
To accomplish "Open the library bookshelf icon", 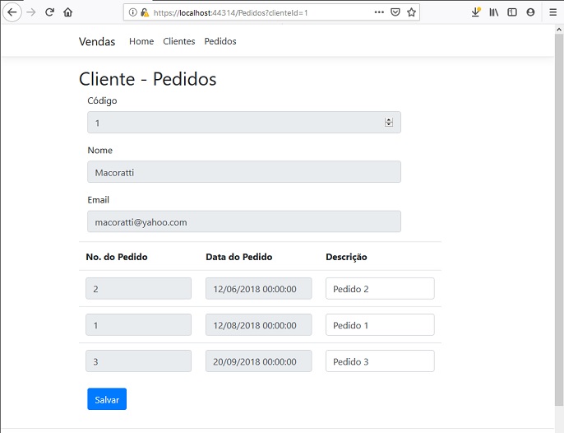I will 494,12.
